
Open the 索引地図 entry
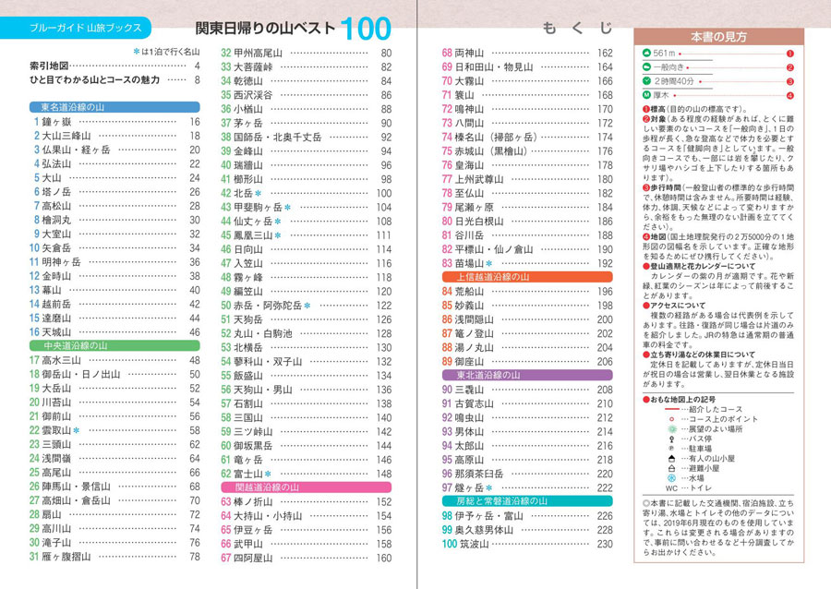click(x=114, y=66)
